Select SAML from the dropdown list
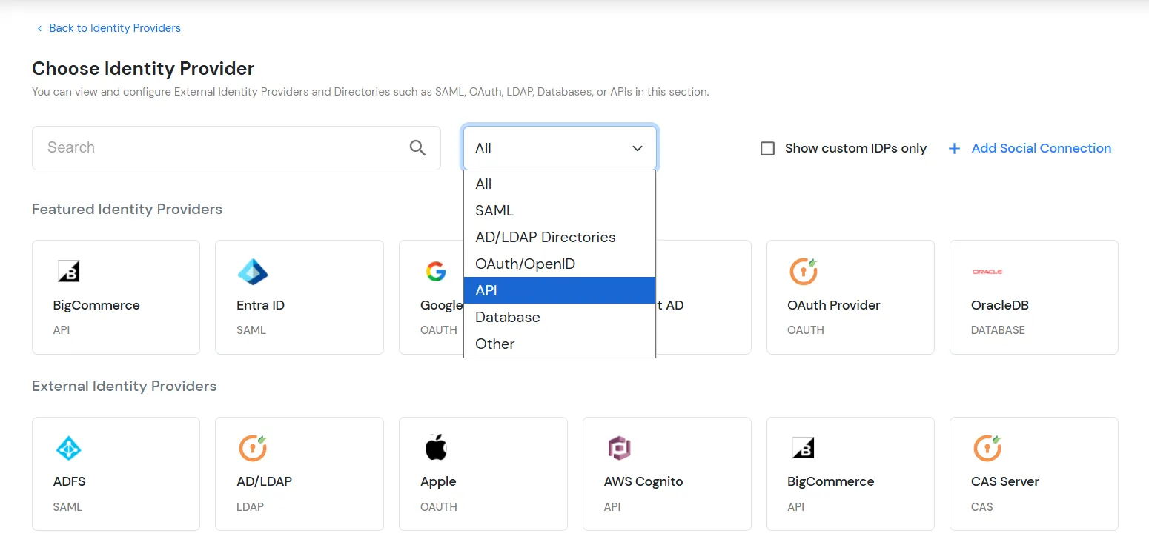 560,210
